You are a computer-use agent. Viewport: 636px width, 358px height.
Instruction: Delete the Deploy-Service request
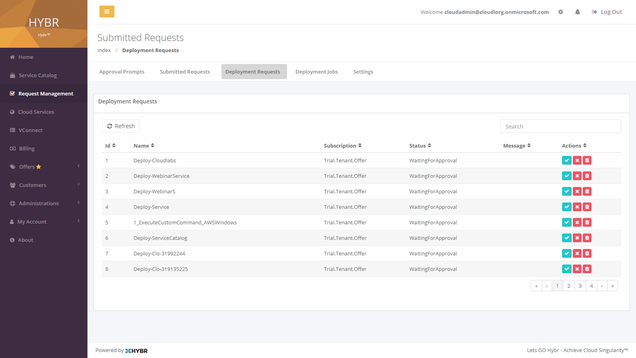[x=587, y=207]
